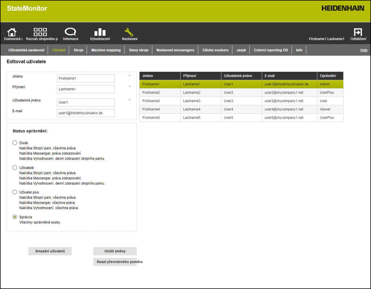Select the Uživatelé permission radio button
The image size is (371, 289).
point(14,167)
